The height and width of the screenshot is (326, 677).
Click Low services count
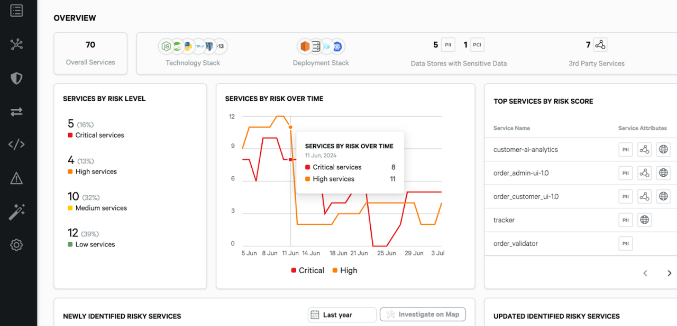coord(73,233)
